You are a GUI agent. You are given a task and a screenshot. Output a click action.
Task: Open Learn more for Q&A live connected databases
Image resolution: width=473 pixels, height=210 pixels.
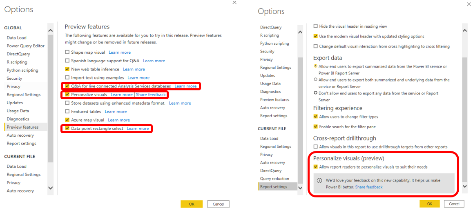[x=185, y=86]
